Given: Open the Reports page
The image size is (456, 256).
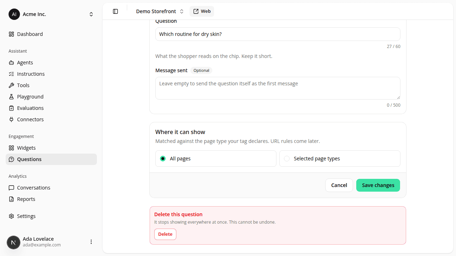Looking at the screenshot, I should tap(51, 199).
